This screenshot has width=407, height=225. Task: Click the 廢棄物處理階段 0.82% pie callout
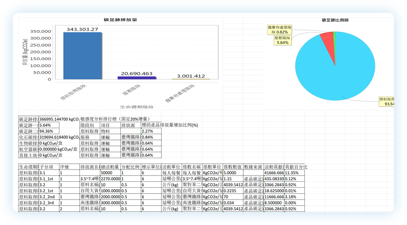click(280, 30)
